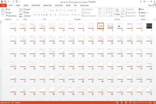Click the Find binoculars button
This screenshot has width=156, height=104.
point(141,9)
